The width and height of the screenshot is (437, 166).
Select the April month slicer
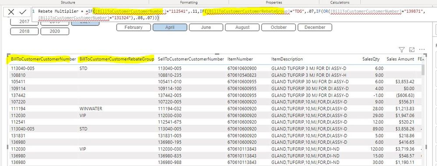[170, 27]
